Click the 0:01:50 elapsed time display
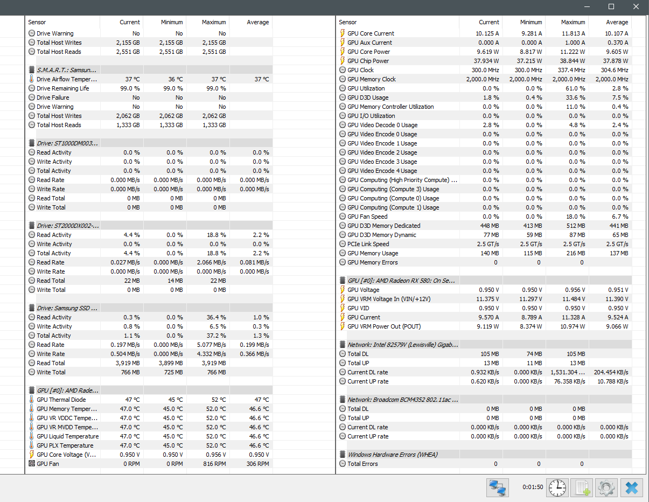 tap(533, 487)
